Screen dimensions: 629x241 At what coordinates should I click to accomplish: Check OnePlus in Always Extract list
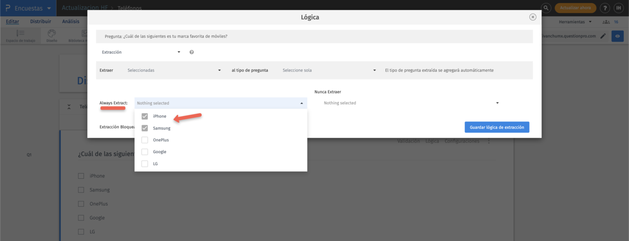coord(145,140)
